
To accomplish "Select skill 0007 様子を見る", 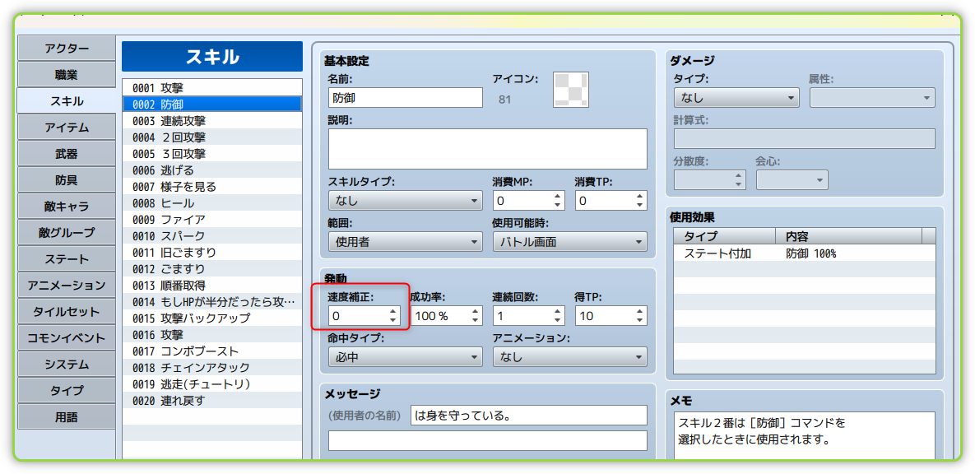I will [x=212, y=187].
